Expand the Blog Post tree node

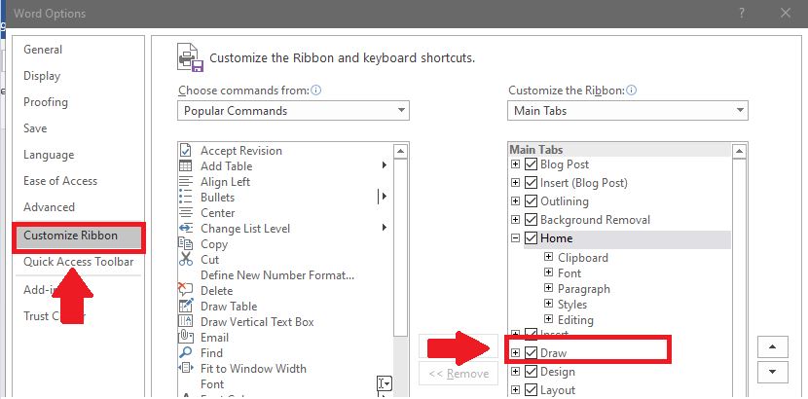515,164
